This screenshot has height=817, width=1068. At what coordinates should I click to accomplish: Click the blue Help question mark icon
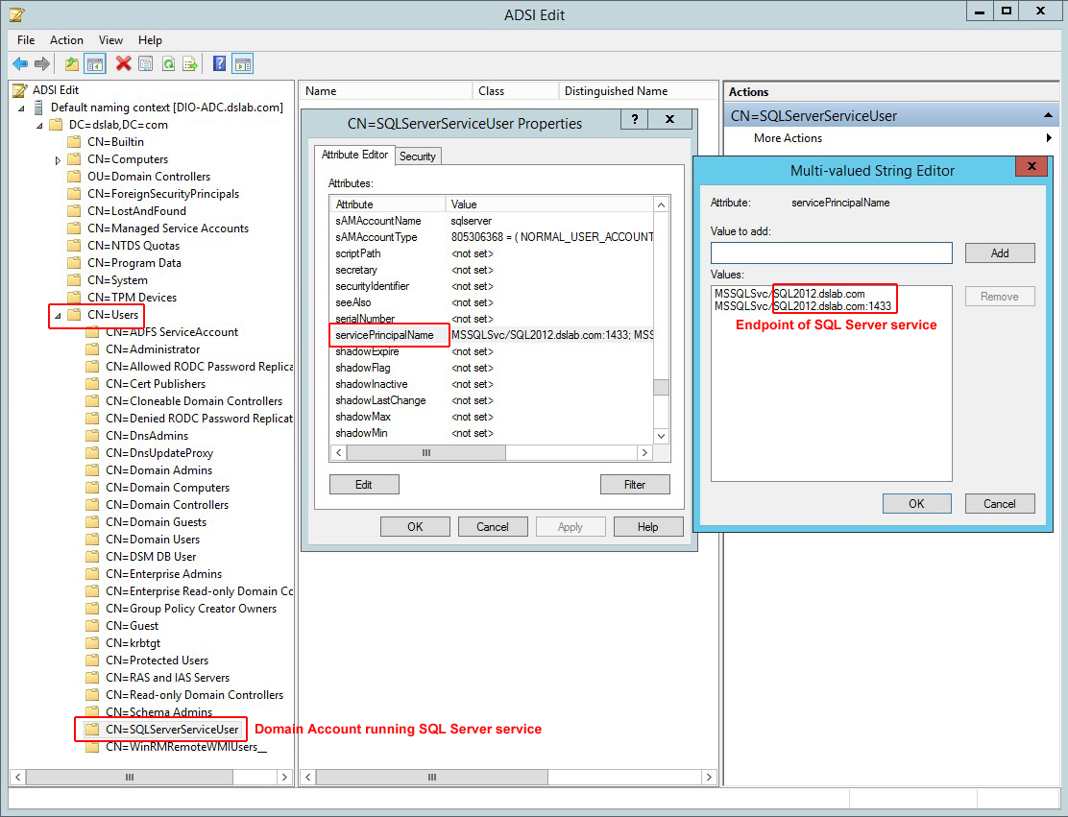(x=219, y=64)
